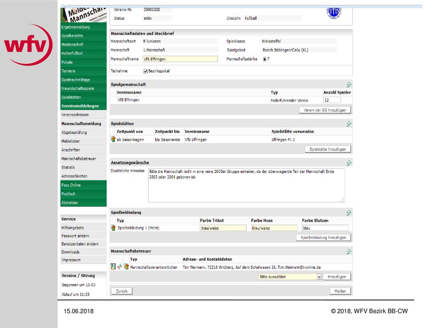Open Freundschaftsspiele menu
The height and width of the screenshot is (328, 438).
click(x=83, y=88)
